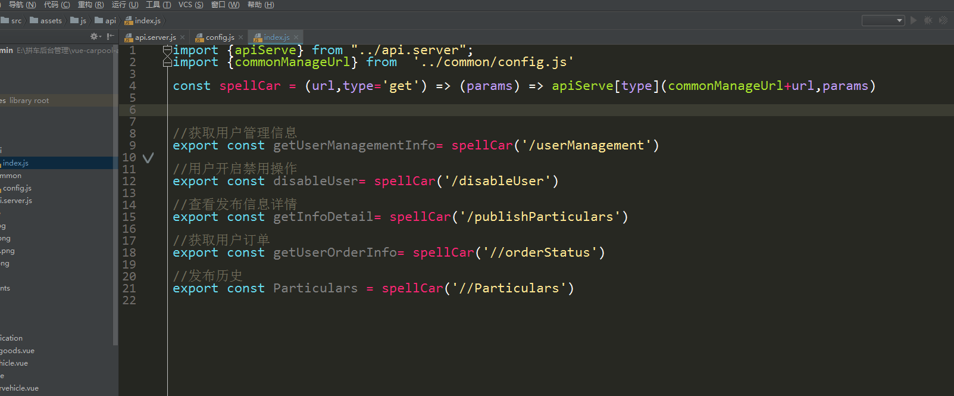Collapse import block on line 1

tap(168, 50)
